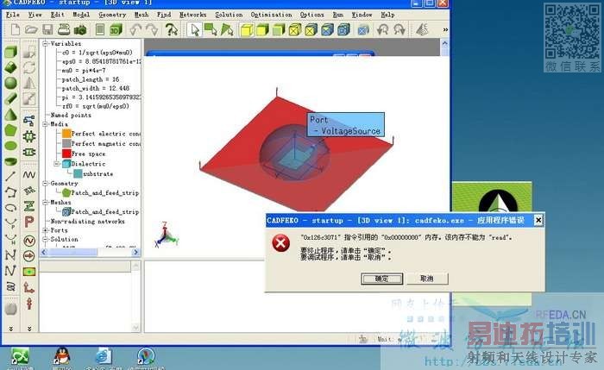Click the green camera snapshot icon
The width and height of the screenshot is (604, 370).
click(80, 29)
